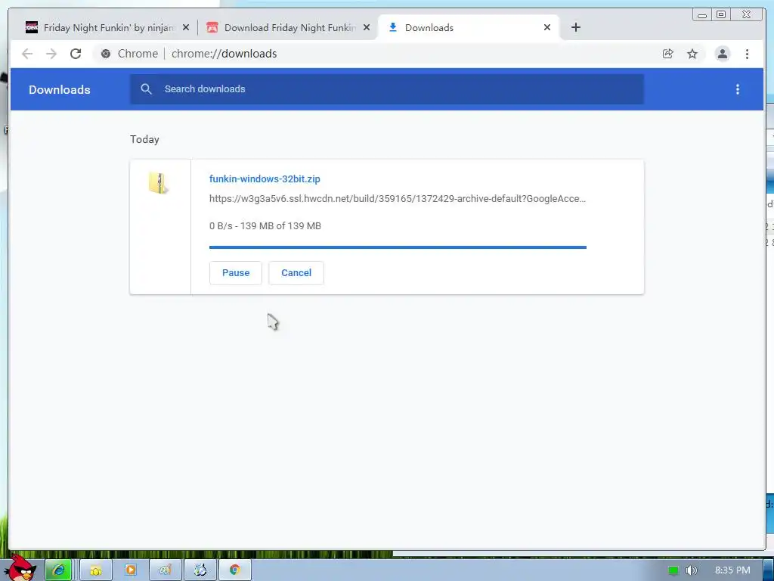Click the download progress bar
774x581 pixels.
click(x=398, y=247)
